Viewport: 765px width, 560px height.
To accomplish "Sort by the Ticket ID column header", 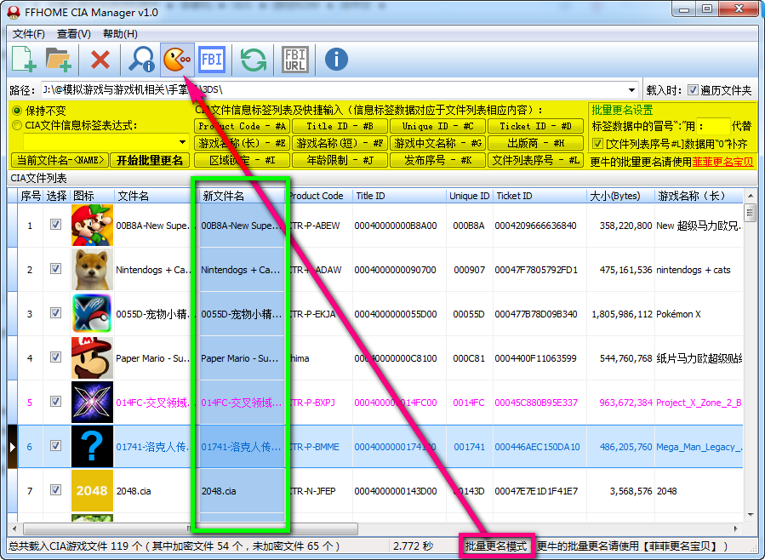I will coord(539,196).
